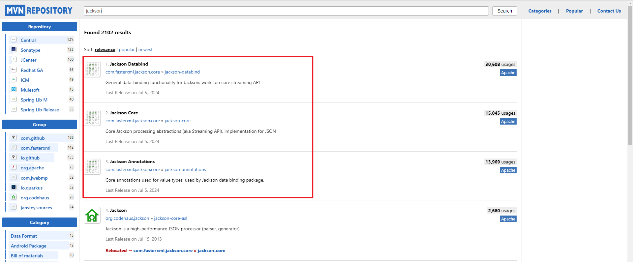
Task: Click the Apache license badge for Jackson Databind
Action: coord(508,73)
